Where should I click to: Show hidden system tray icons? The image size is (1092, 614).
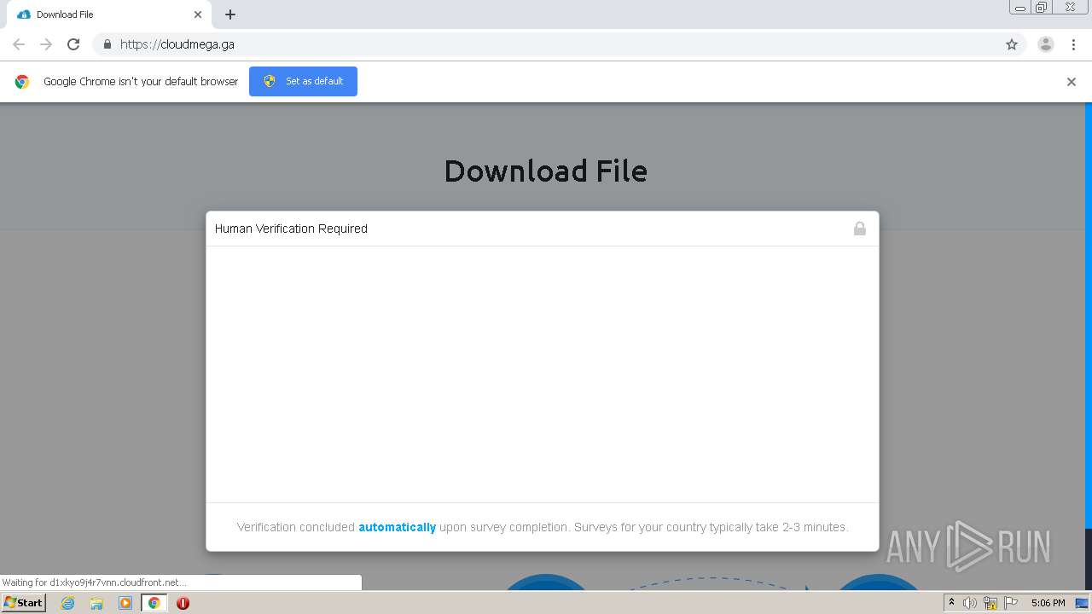[x=952, y=603]
